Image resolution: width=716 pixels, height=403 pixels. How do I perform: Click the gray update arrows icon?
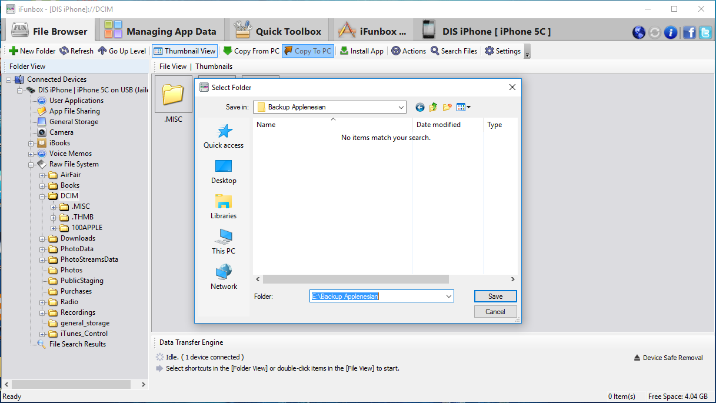(655, 32)
